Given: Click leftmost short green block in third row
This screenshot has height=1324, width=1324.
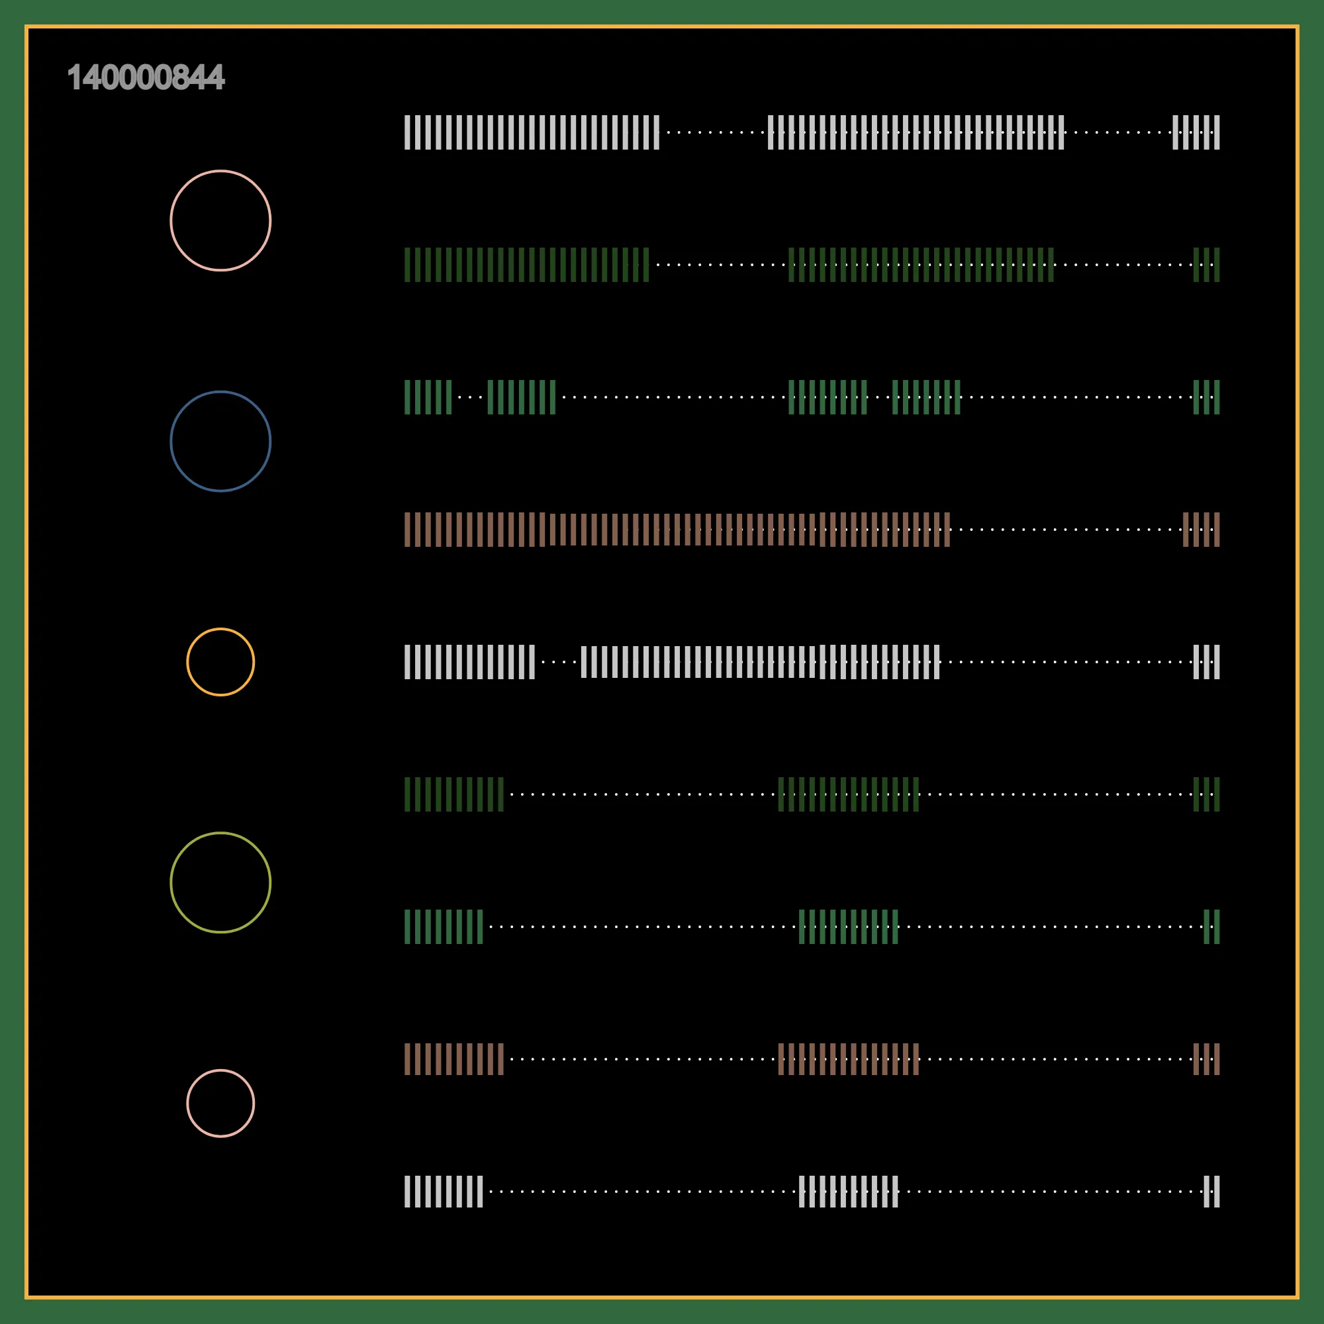Looking at the screenshot, I should pyautogui.click(x=428, y=397).
